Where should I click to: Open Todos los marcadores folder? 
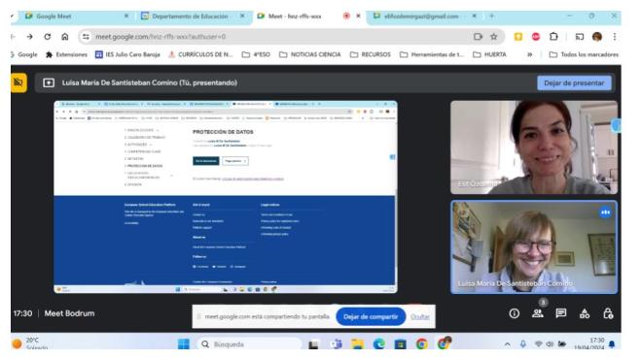[x=584, y=54]
